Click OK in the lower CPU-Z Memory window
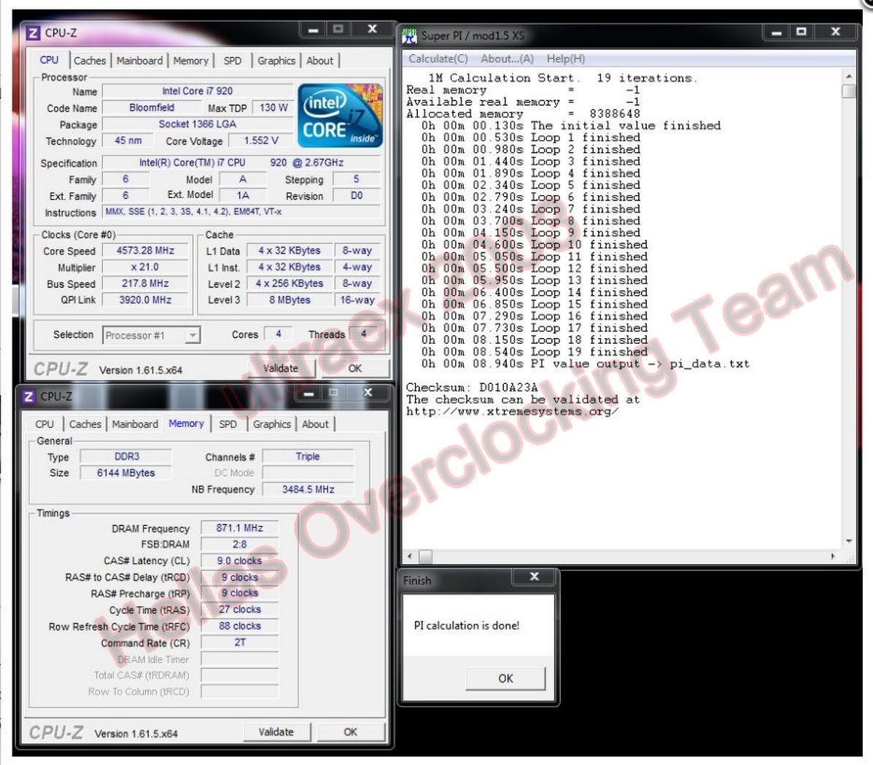Screen dimensions: 873x765 pyautogui.click(x=350, y=732)
